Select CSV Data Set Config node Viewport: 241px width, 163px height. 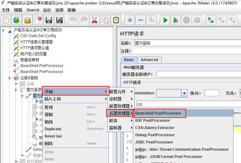point(38,36)
